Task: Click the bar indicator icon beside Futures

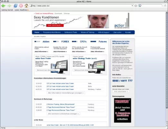Action: [93, 42]
